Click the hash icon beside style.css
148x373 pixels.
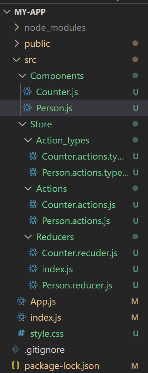[21, 333]
